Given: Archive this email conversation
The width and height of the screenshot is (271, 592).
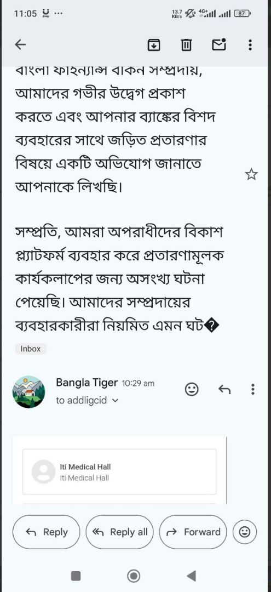Looking at the screenshot, I should (154, 45).
